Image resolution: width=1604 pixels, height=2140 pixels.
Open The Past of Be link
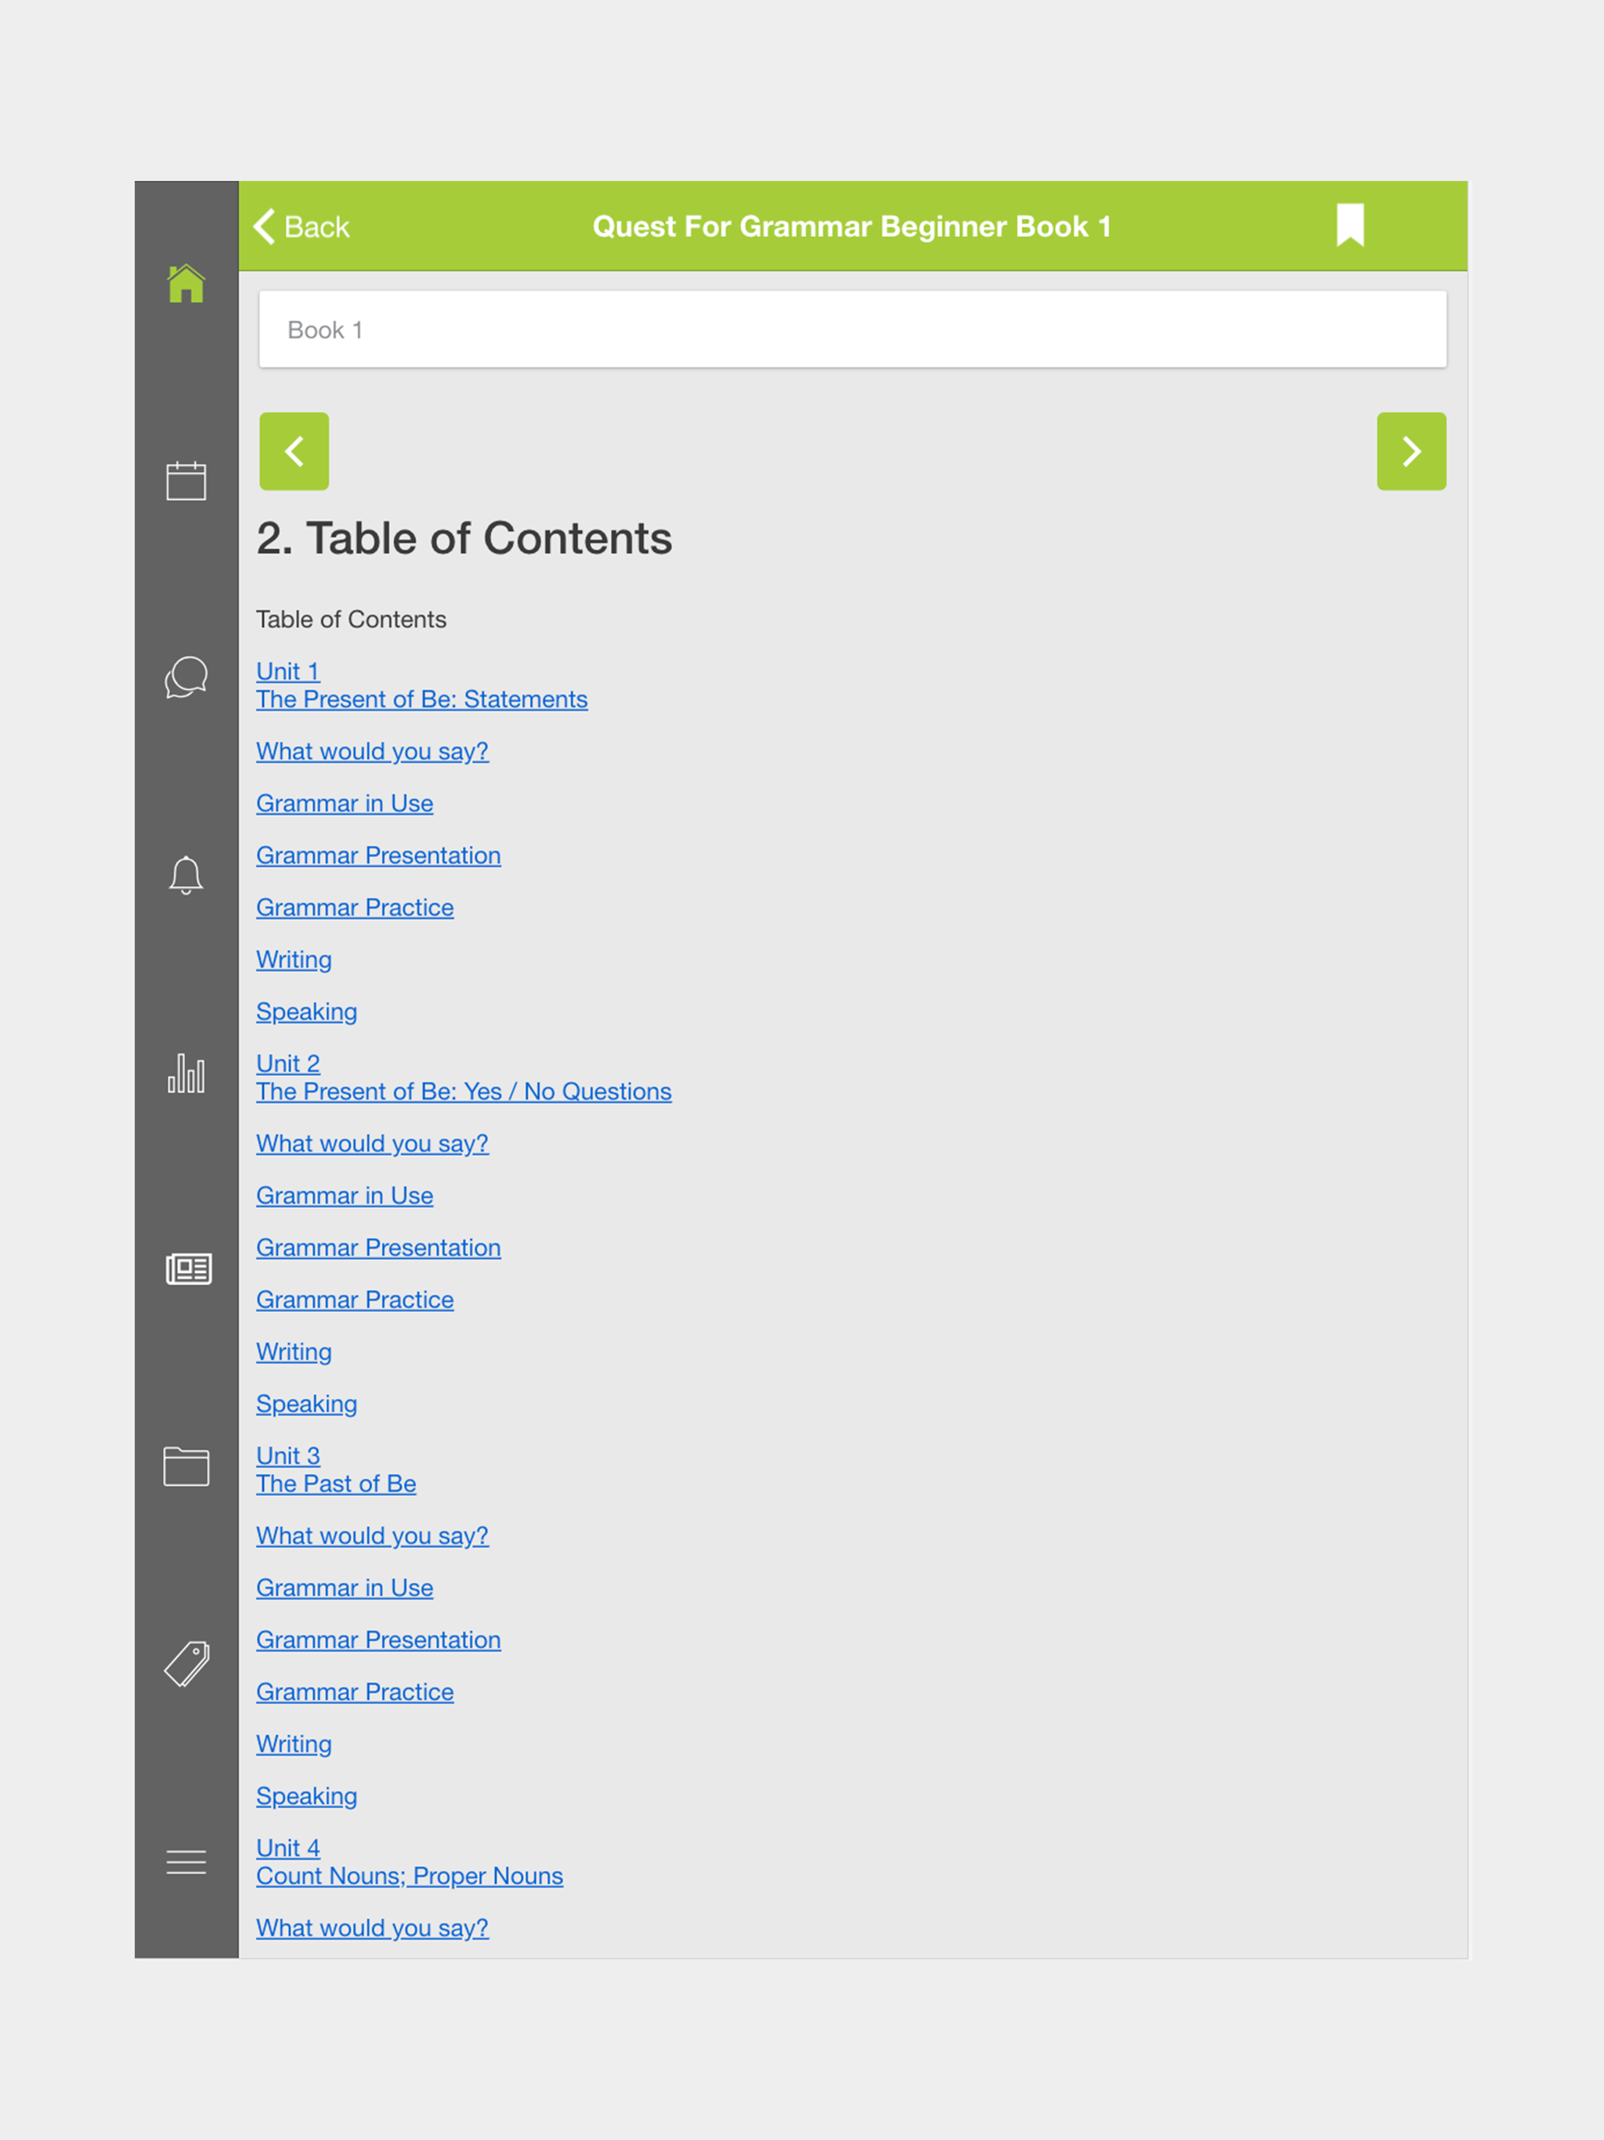(x=336, y=1484)
